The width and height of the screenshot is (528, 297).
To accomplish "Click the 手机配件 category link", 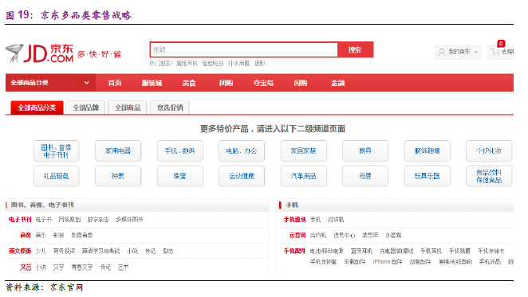I will (x=294, y=251).
